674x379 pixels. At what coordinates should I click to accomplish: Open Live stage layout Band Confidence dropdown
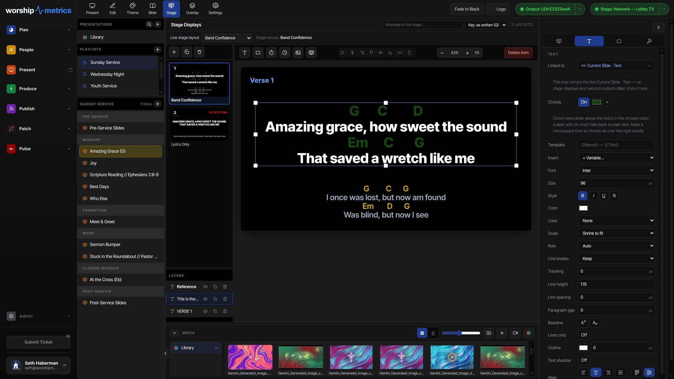click(x=227, y=38)
